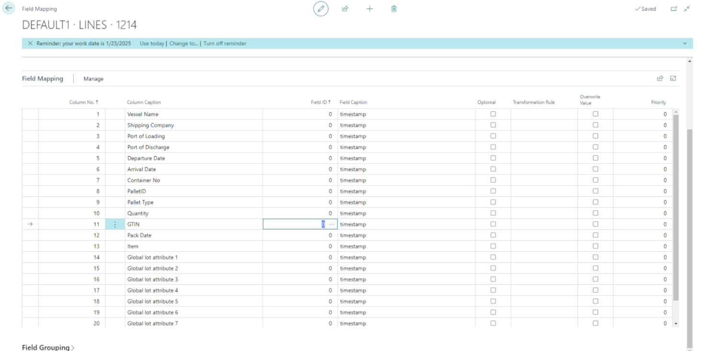This screenshot has height=351, width=707.
Task: Toggle Optional checkbox for Vessel Name
Action: coord(493,114)
